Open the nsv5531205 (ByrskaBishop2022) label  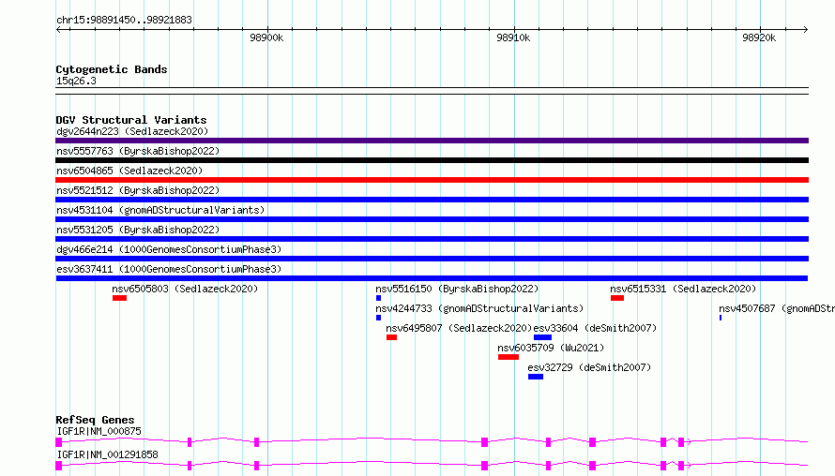[x=138, y=230]
